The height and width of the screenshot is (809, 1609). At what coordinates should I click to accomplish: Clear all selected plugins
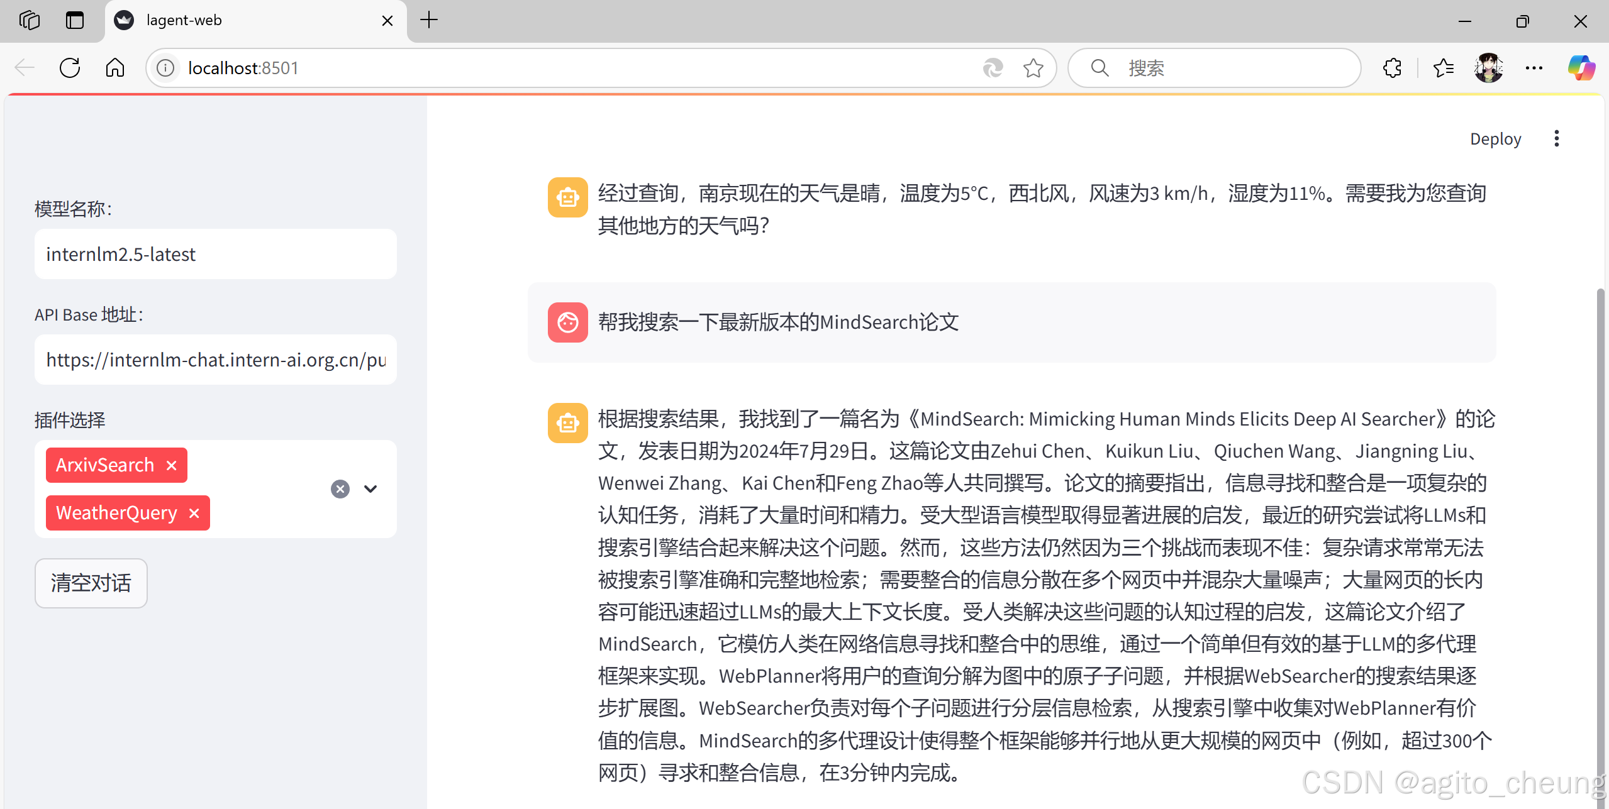pos(340,489)
